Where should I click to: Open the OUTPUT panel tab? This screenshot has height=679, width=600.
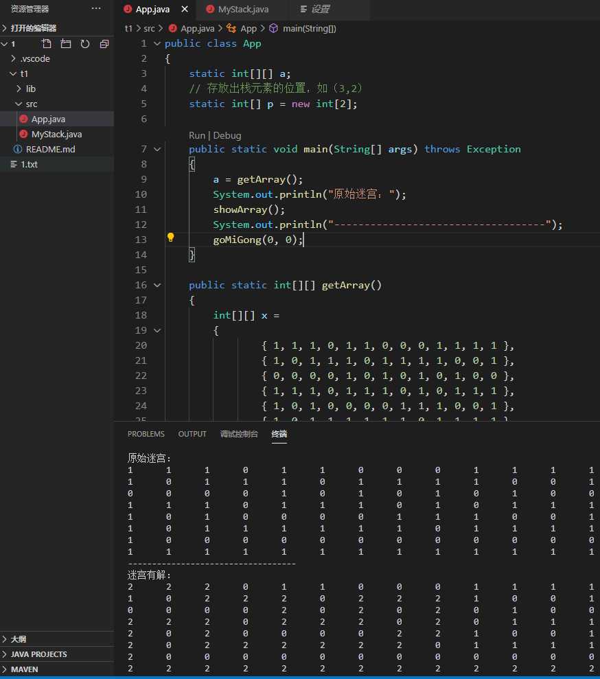[x=192, y=434]
